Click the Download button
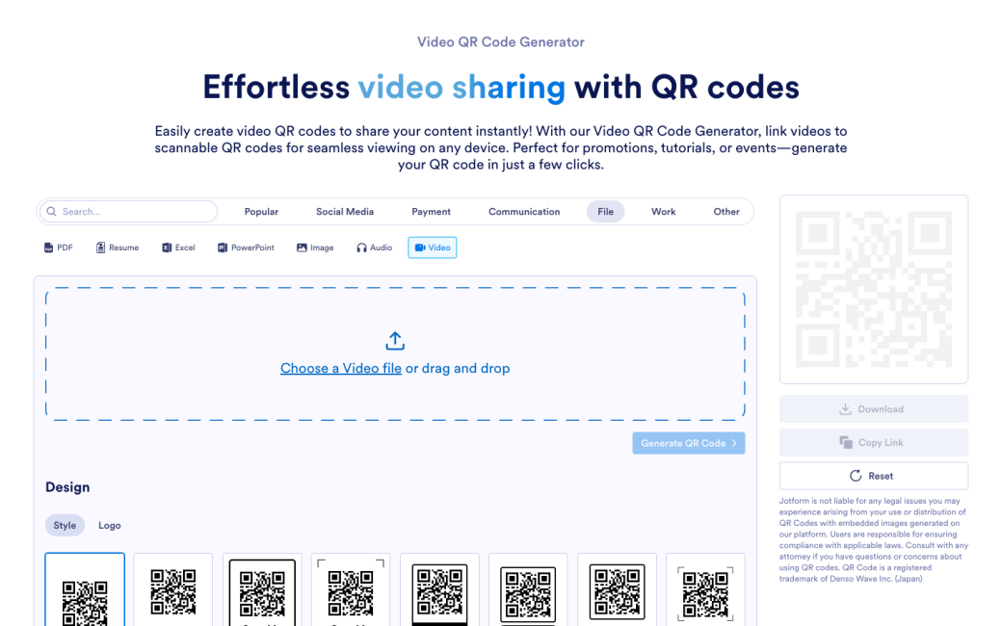Viewport: 1002px width, 626px height. click(874, 408)
